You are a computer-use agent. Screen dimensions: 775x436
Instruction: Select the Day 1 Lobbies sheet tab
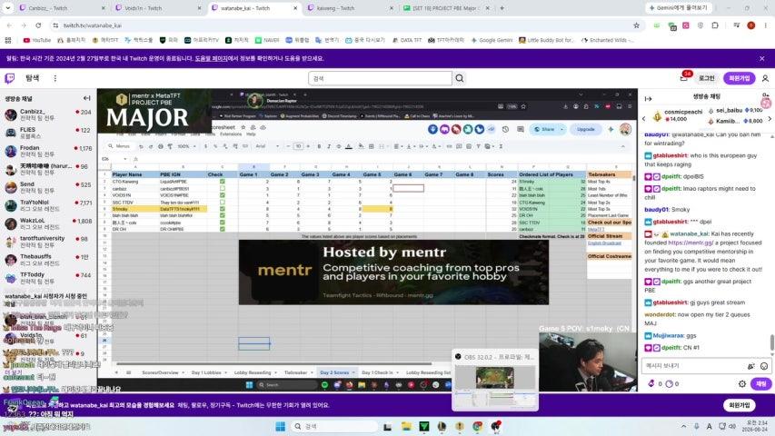point(206,372)
